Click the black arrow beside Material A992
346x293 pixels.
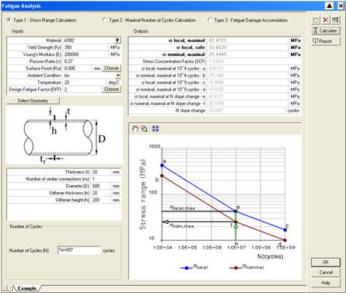[x=117, y=40]
